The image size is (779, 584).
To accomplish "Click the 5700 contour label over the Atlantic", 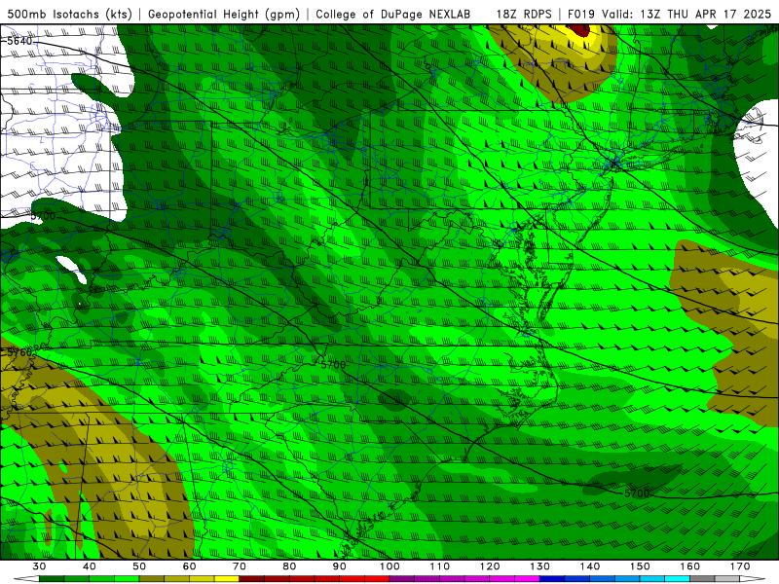I will coord(637,493).
